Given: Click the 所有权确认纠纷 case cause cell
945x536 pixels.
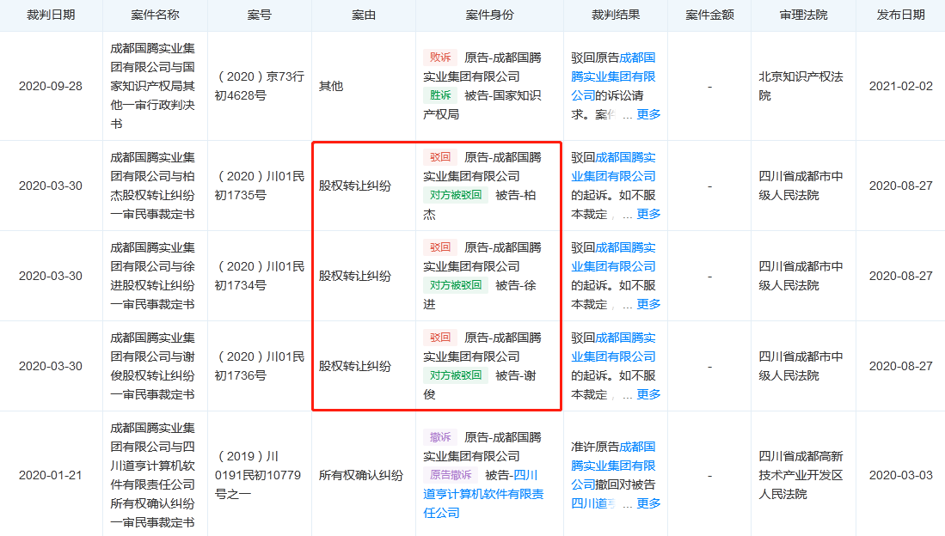Looking at the screenshot, I should pyautogui.click(x=361, y=475).
